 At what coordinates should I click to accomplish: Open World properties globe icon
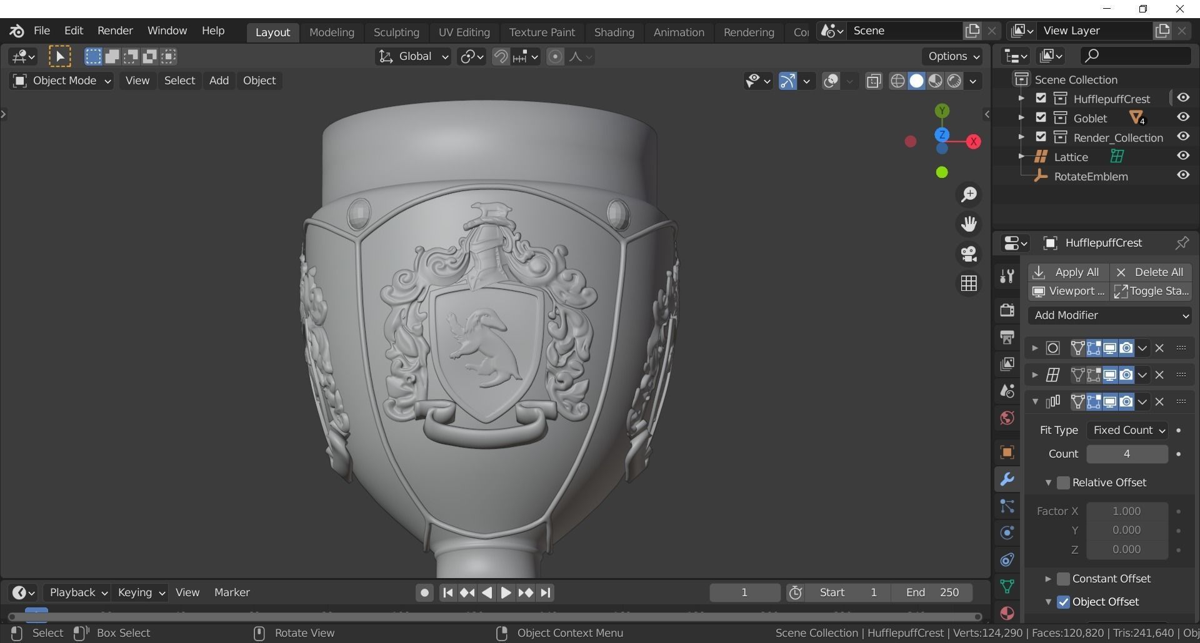1007,418
